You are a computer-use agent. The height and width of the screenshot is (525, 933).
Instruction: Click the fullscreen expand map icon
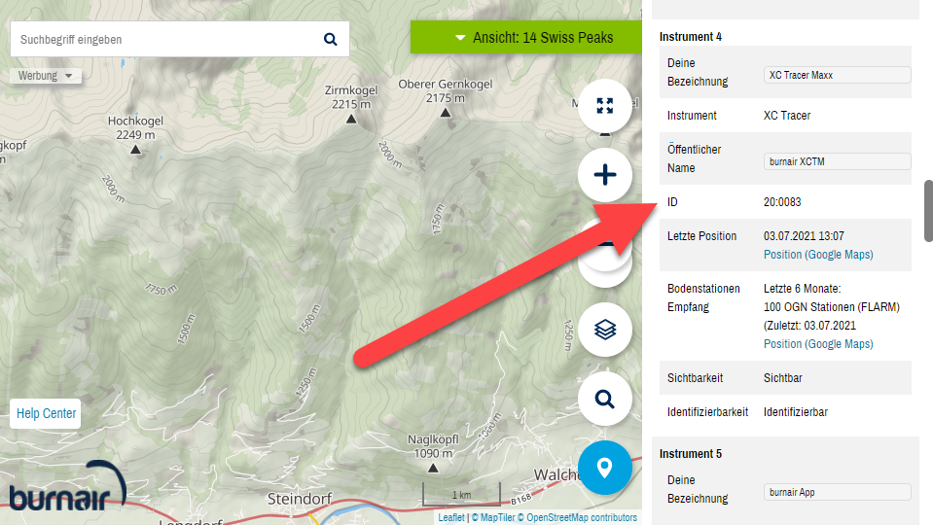[604, 106]
